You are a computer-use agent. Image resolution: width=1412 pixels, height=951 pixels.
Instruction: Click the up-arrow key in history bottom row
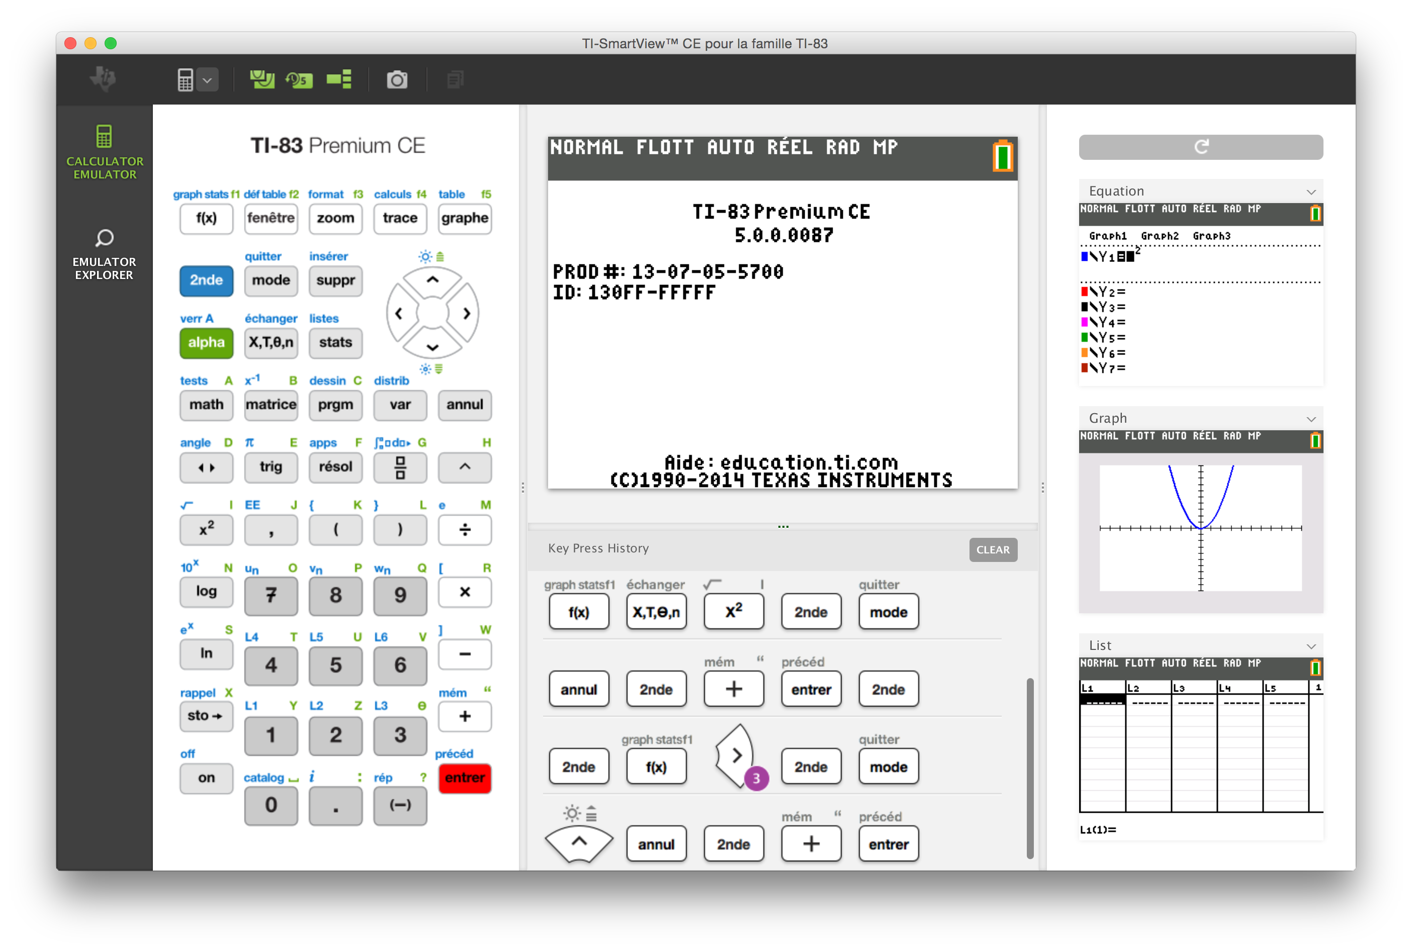point(579,843)
